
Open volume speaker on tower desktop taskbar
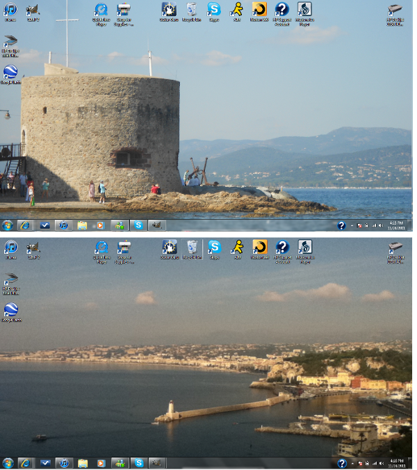click(381, 226)
